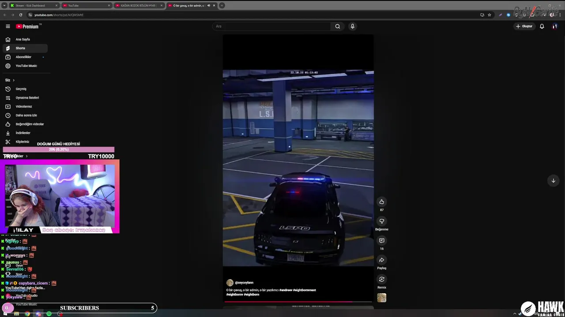
Task: Open Chrome three-dot menu
Action: (560, 15)
